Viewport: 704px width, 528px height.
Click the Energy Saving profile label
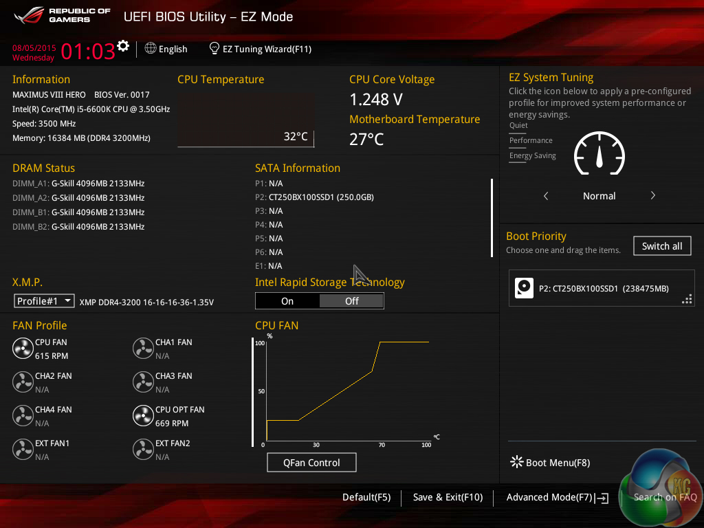(533, 156)
